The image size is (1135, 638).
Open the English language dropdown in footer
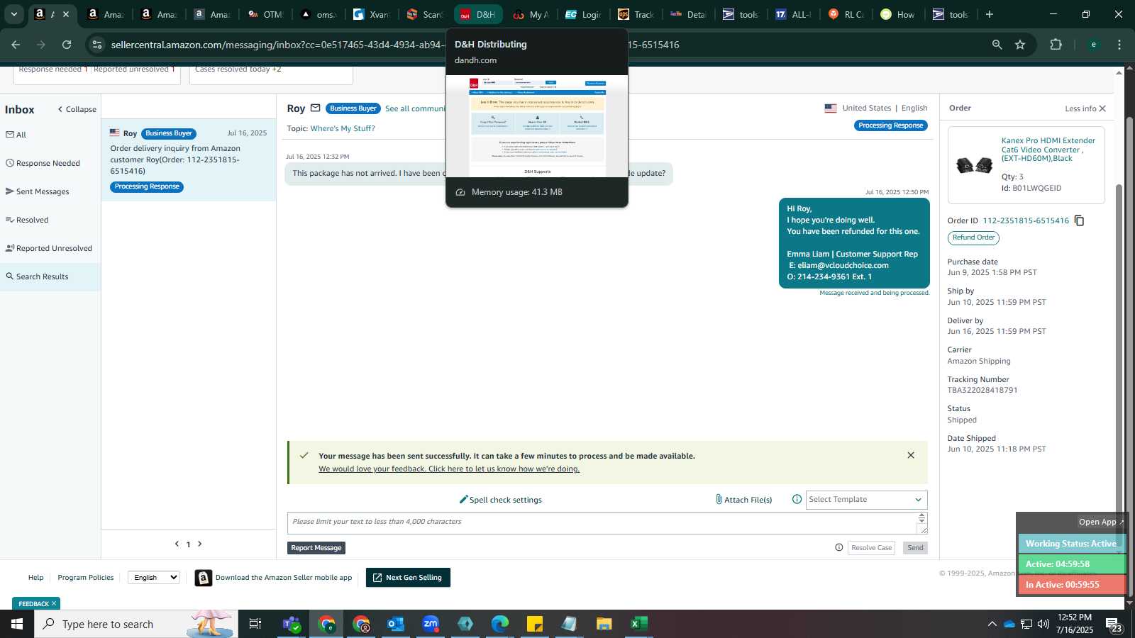(154, 578)
